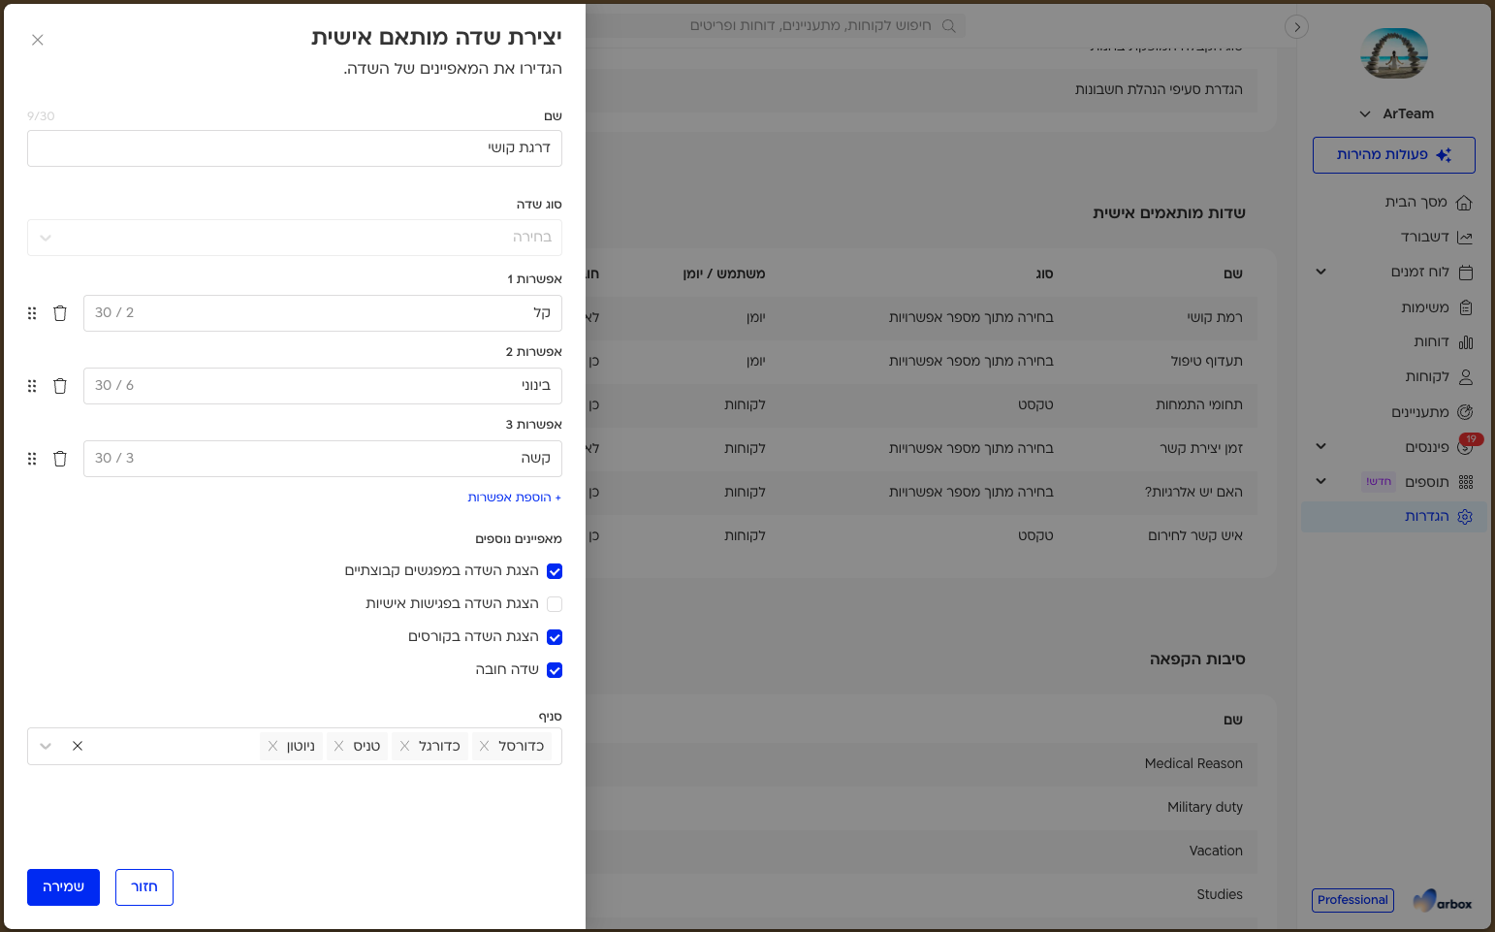Screen dimensions: 1495x932
Task: Open reports (דוחות) bar chart icon
Action: 1465,342
